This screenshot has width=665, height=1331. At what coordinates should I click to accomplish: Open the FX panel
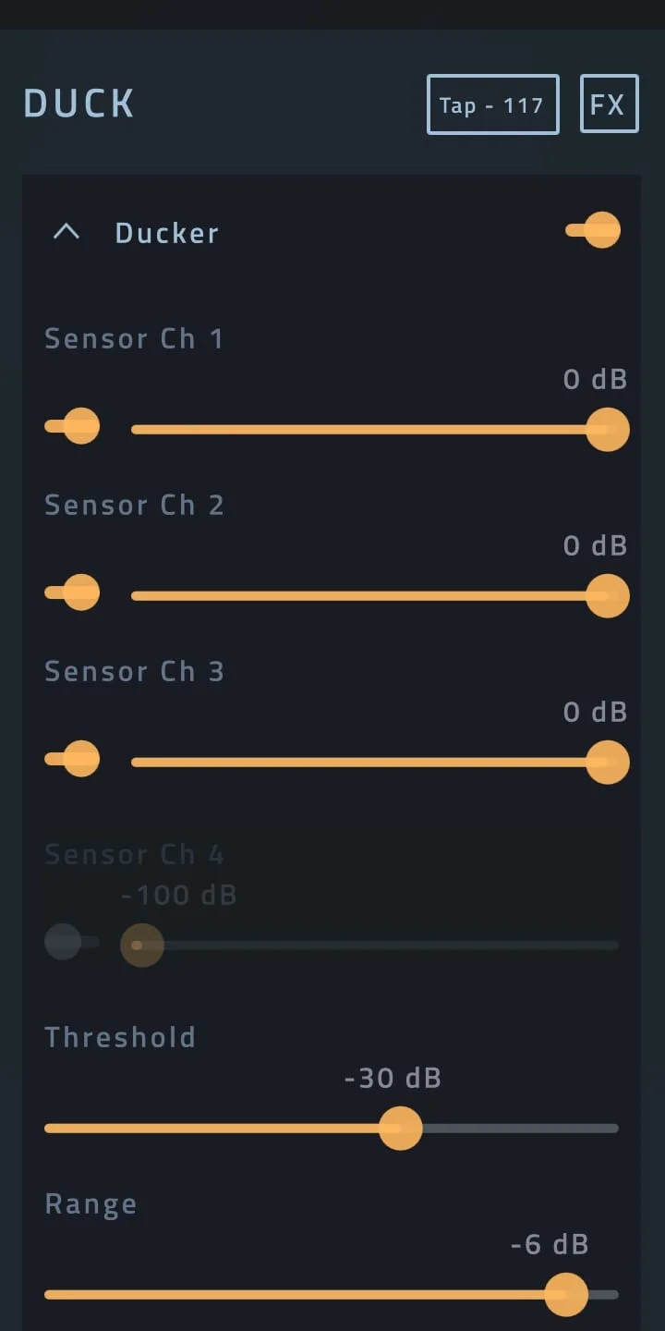coord(609,104)
